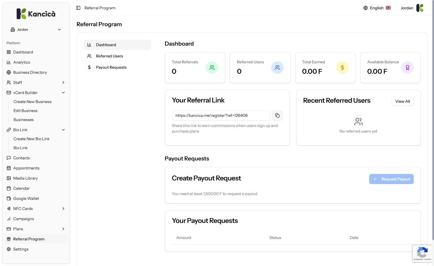The height and width of the screenshot is (266, 434).
Task: Click the reCAPTCHA badge
Action: (422, 254)
